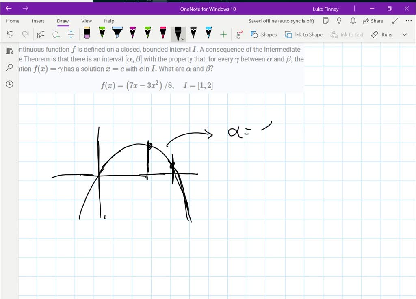Switch to the Insert ribbon tab
Screen dimensions: 416x299
38,21
